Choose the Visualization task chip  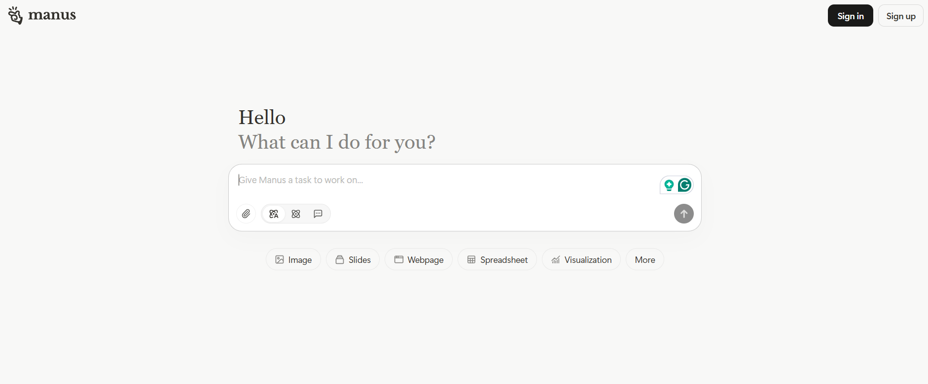click(x=581, y=259)
